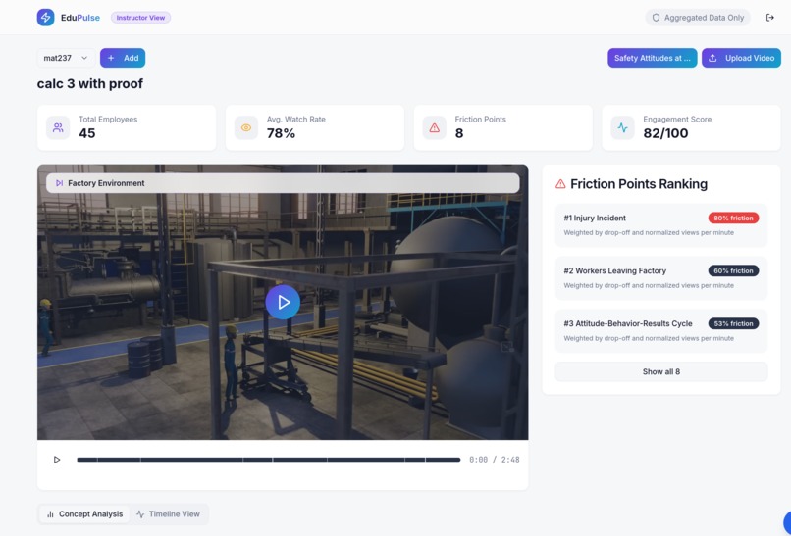The image size is (791, 536).
Task: Click the EduPulse lightning logo icon
Action: tap(45, 17)
